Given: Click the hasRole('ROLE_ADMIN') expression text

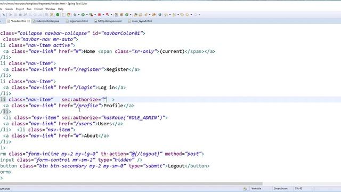Looking at the screenshot, I should pyautogui.click(x=133, y=118).
